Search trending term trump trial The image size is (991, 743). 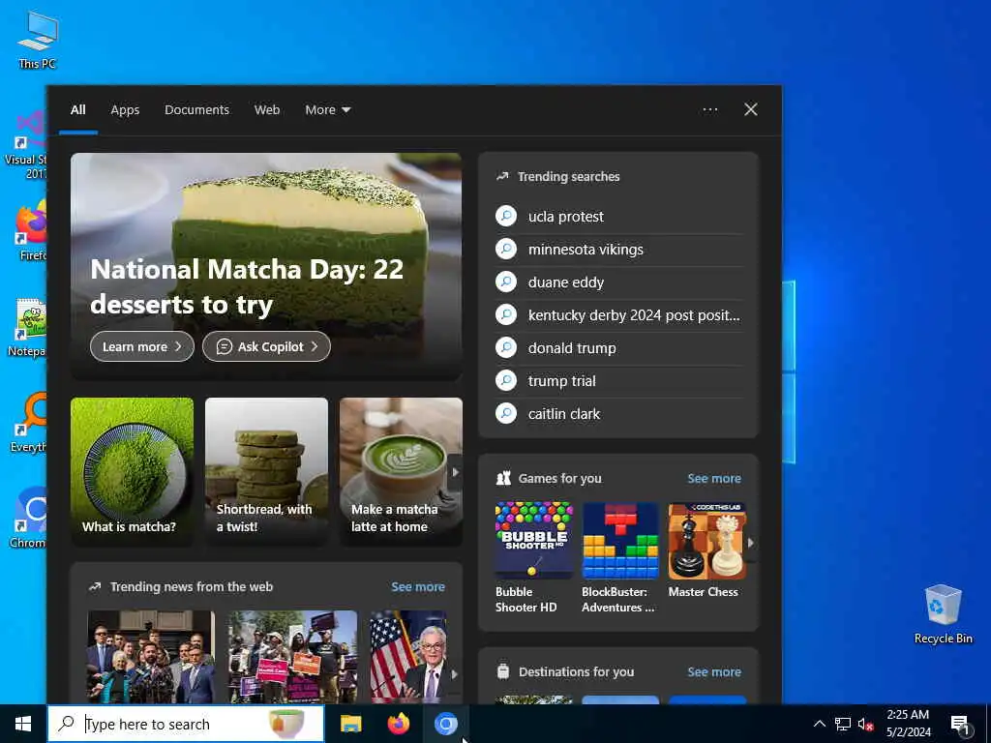click(x=562, y=380)
